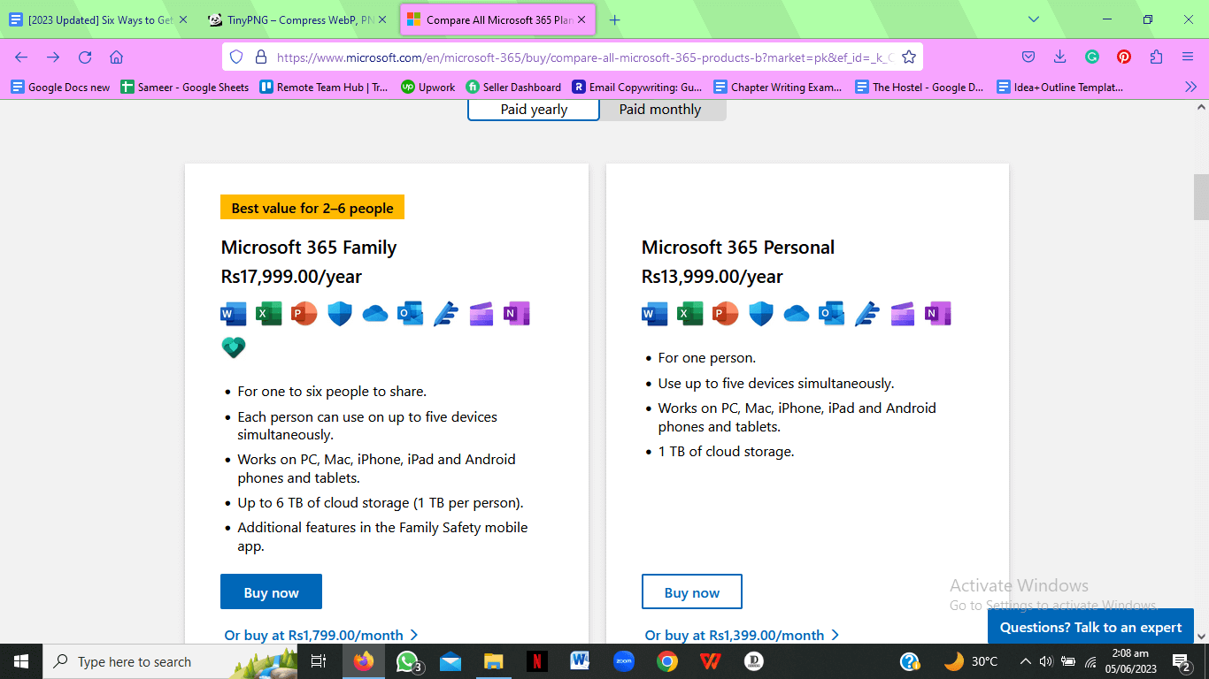Open the Grammarly extension icon
Image resolution: width=1209 pixels, height=679 pixels.
(1092, 57)
